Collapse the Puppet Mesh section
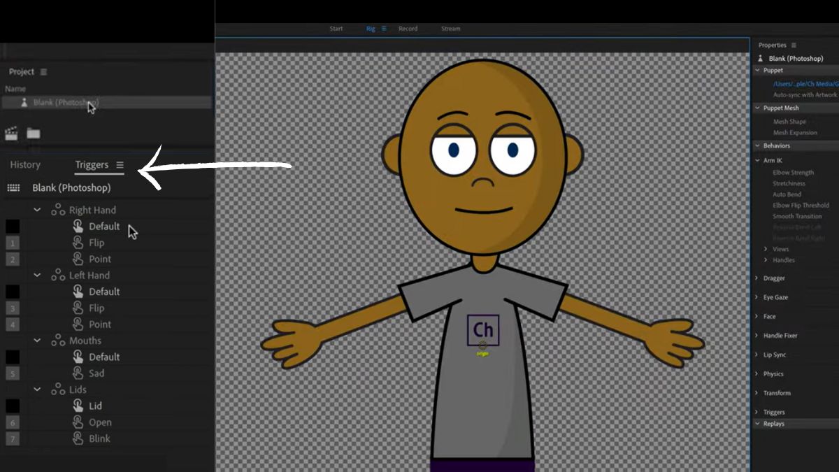Screen dimensions: 839x472 click(x=758, y=108)
